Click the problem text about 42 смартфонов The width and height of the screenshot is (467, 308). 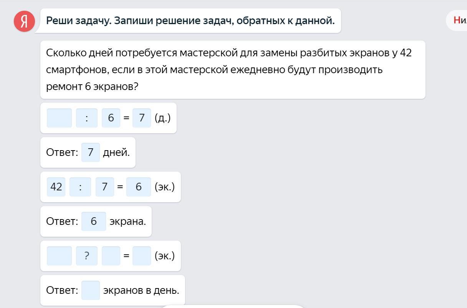point(229,69)
